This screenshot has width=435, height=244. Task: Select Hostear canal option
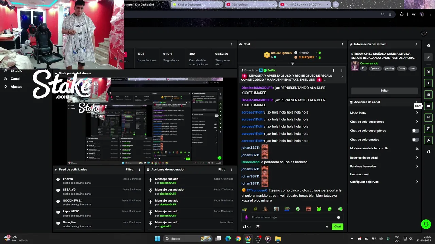coord(360,174)
